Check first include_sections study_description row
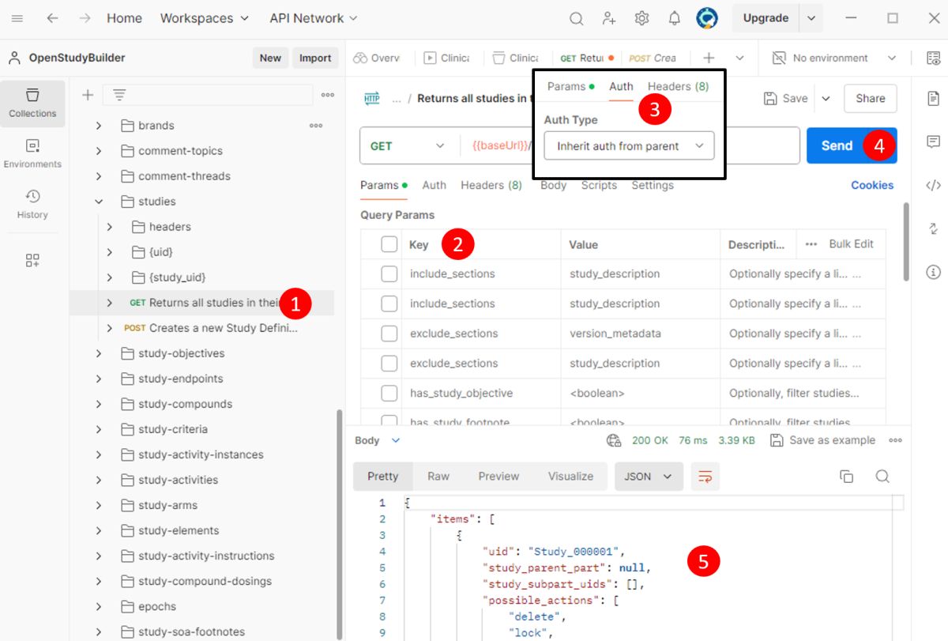This screenshot has height=641, width=948. pos(389,273)
